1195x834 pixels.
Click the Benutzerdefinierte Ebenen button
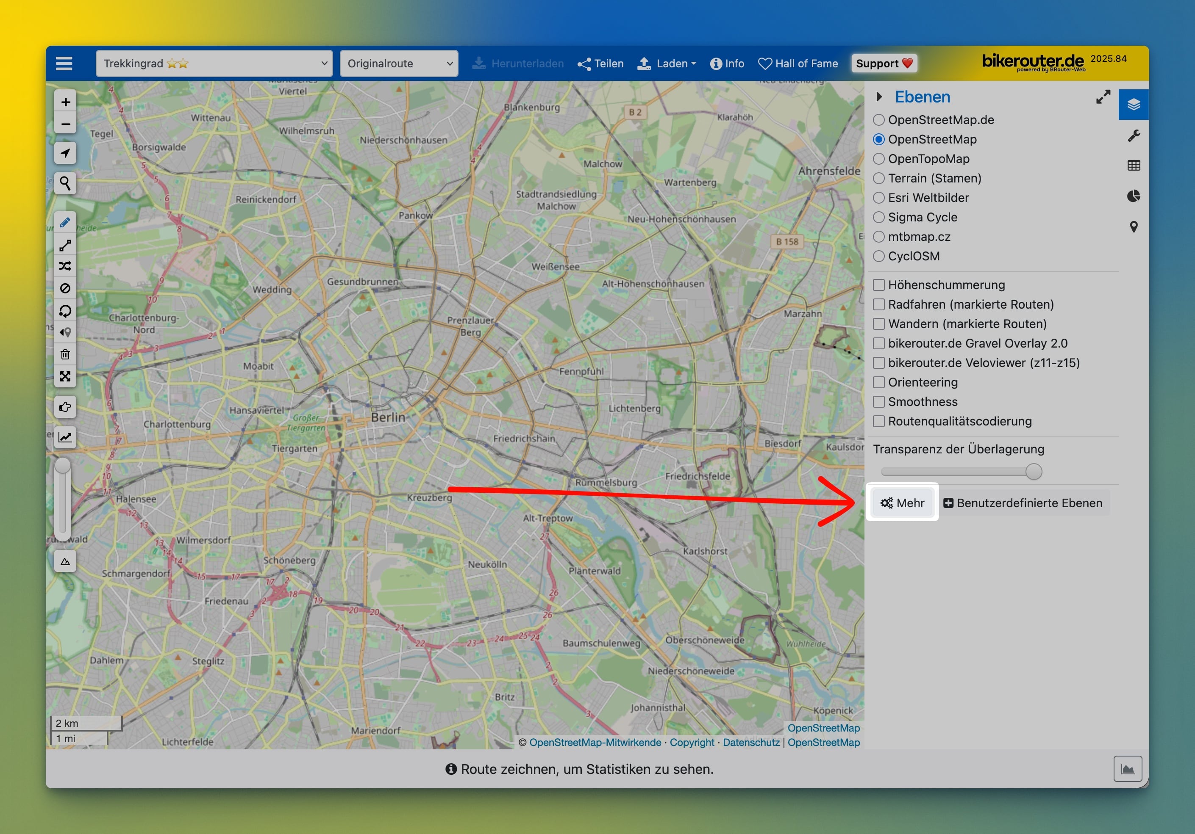(1023, 503)
